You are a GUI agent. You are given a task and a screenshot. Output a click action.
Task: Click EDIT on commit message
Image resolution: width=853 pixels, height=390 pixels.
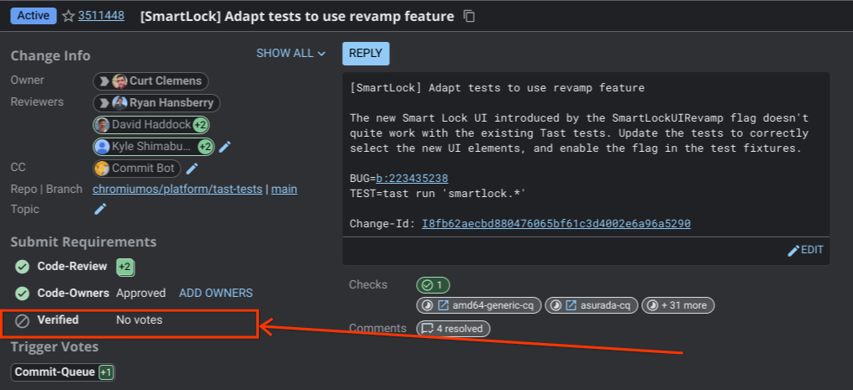[805, 250]
